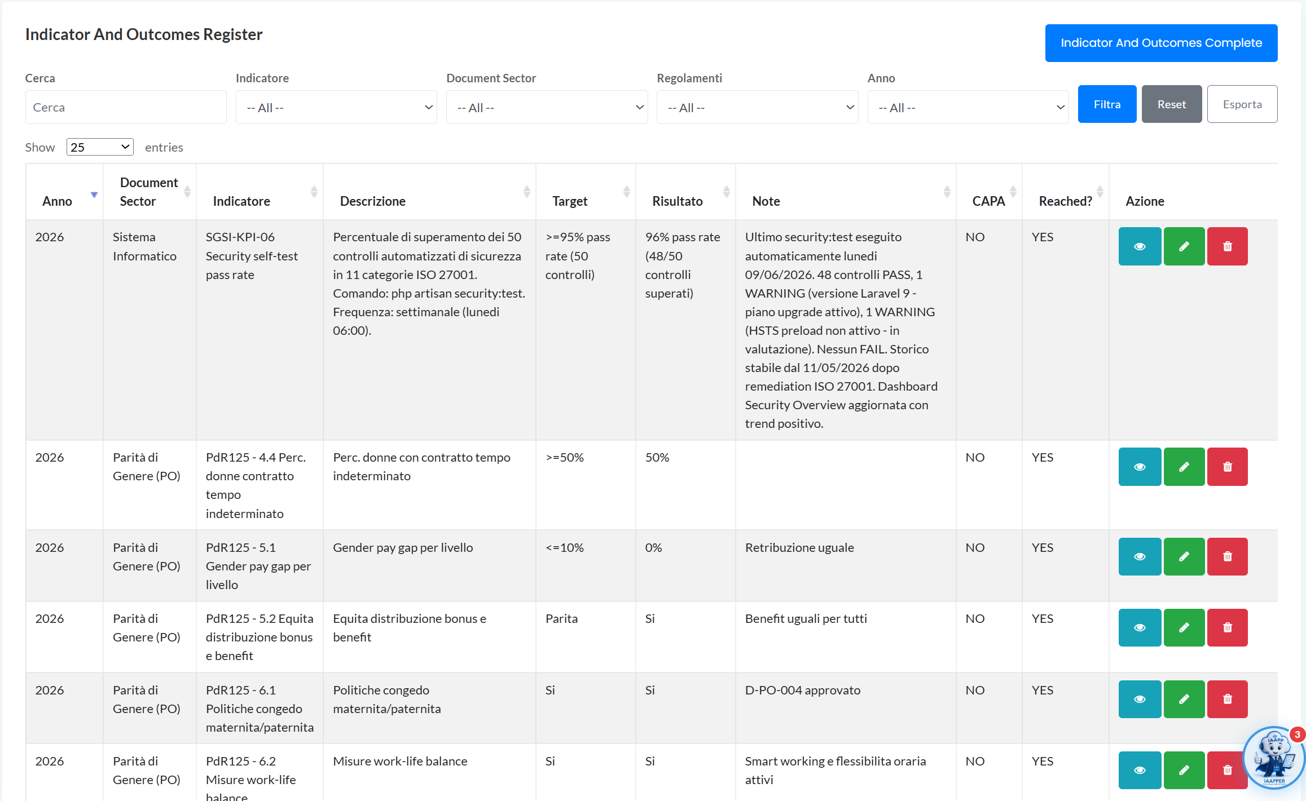1306x801 pixels.
Task: Edit the PdR125 - 6.2 work-life balance row
Action: point(1184,770)
